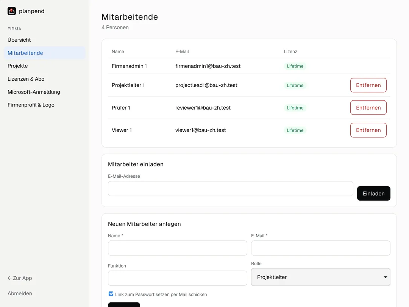
Task: Open the Übersicht page
Action: tap(19, 40)
